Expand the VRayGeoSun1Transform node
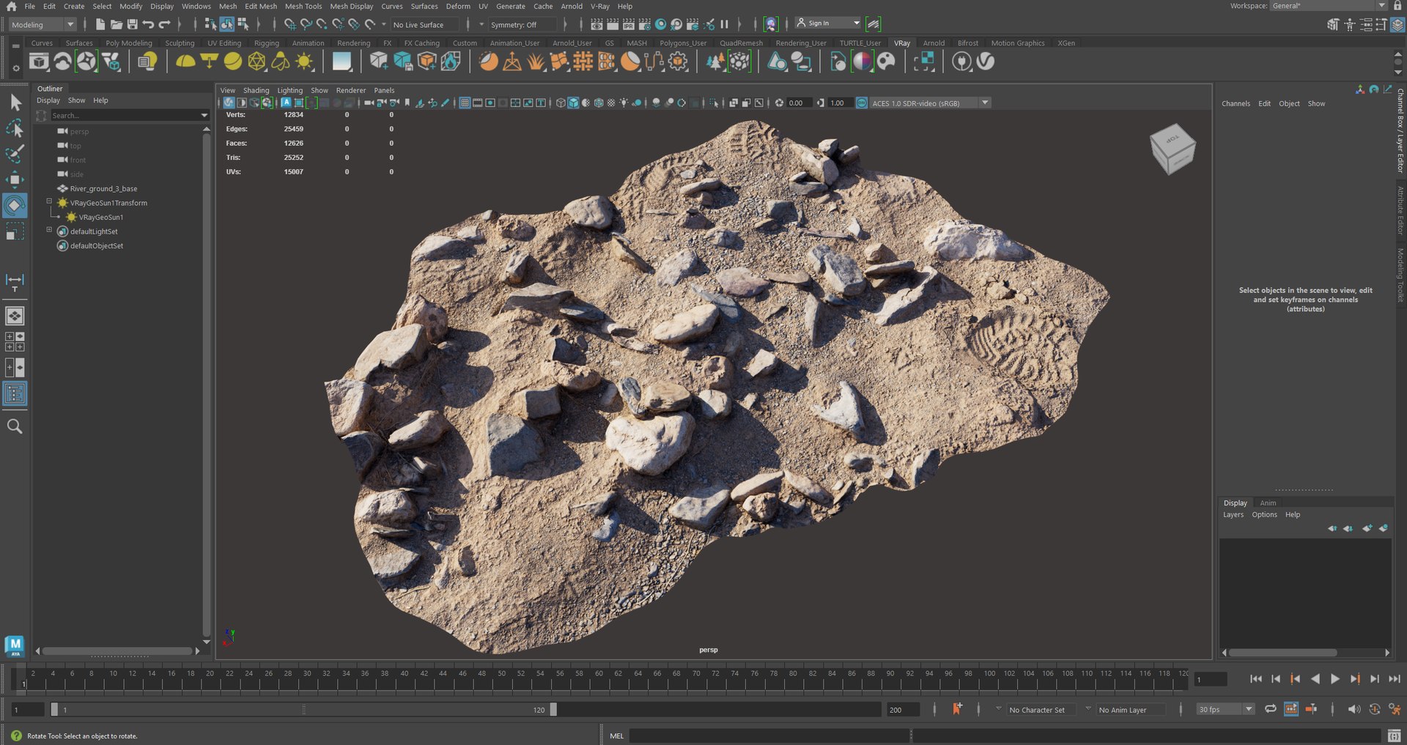This screenshot has width=1407, height=745. pos(49,201)
